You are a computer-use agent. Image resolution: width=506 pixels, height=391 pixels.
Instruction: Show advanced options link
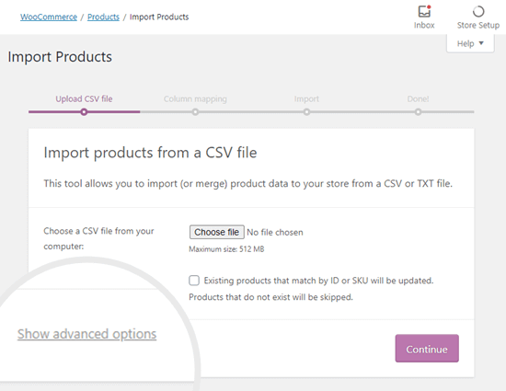[86, 334]
